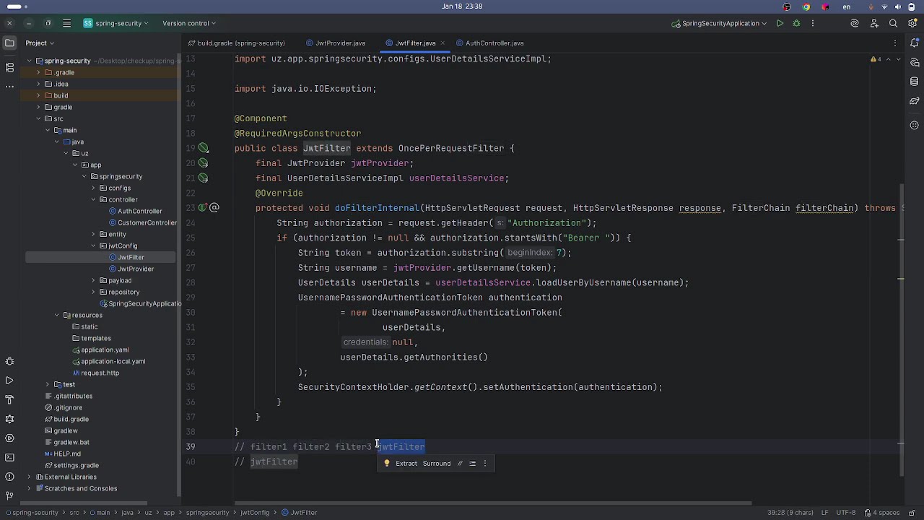Toggle line comment in floating toolbar

(x=459, y=464)
